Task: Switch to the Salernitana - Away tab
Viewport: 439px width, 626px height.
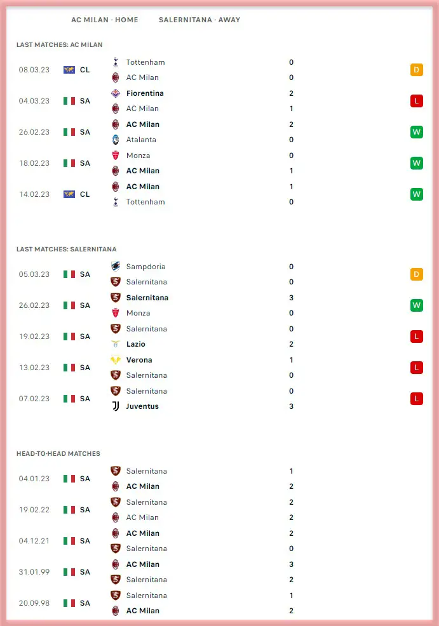Action: [x=199, y=20]
